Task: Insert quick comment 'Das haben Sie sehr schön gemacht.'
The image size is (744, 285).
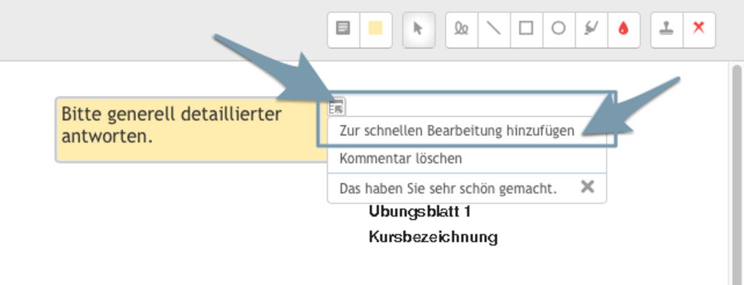Action: [x=448, y=188]
